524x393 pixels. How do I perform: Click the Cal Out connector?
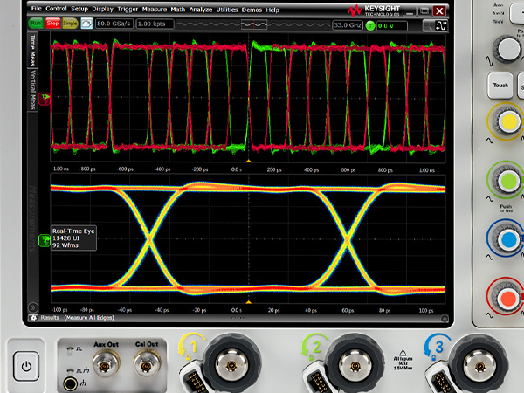(x=147, y=365)
